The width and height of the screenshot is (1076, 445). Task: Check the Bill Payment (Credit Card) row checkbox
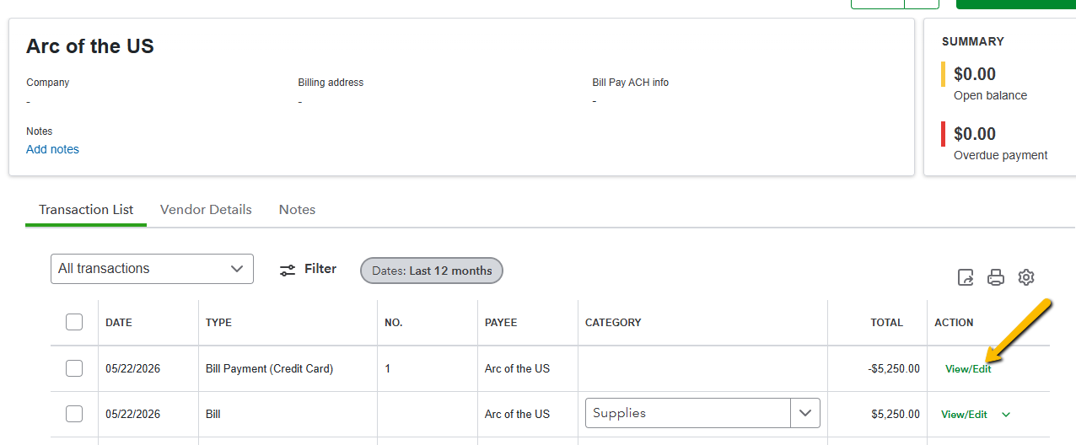point(74,368)
